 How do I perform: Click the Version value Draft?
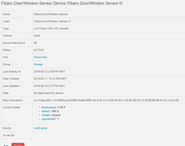tap(37, 36)
